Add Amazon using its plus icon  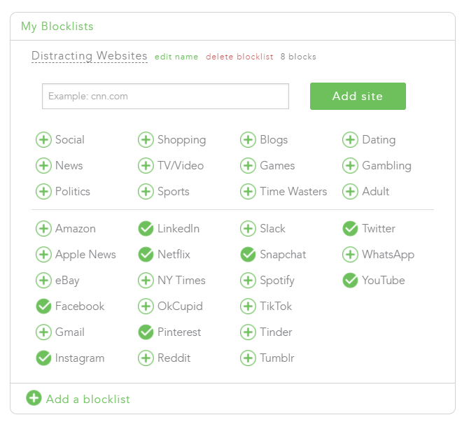pyautogui.click(x=43, y=229)
